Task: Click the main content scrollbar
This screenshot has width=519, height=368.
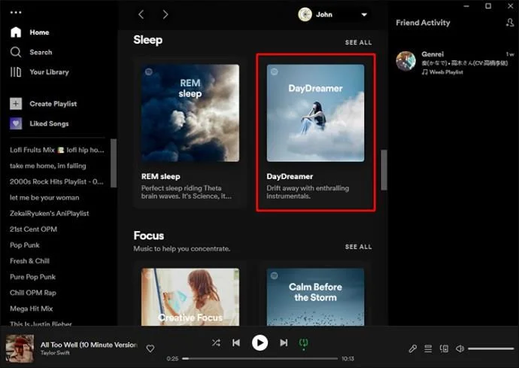Action: tap(384, 170)
